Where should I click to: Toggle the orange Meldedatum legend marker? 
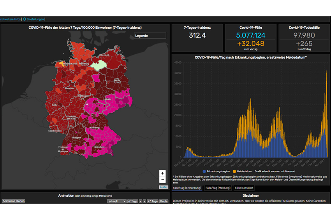click(234, 171)
